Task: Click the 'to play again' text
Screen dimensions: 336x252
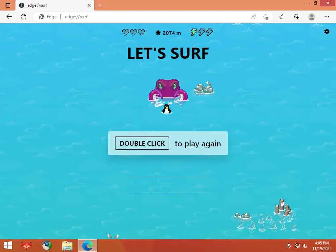Action: [198, 144]
